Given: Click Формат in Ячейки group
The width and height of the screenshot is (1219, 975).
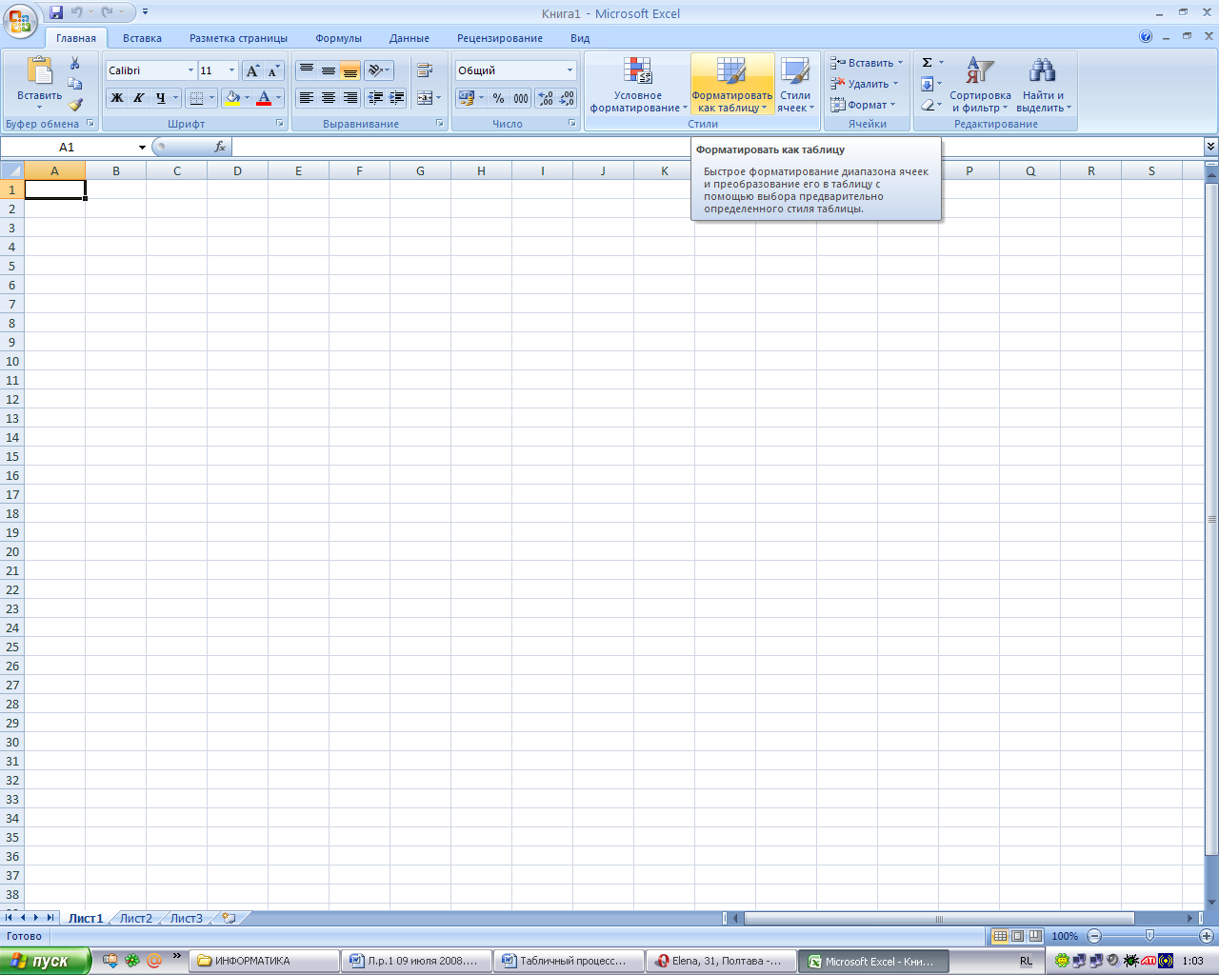Looking at the screenshot, I should pyautogui.click(x=863, y=105).
